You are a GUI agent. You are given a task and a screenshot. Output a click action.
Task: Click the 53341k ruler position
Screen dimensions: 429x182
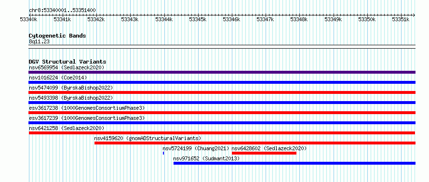[62, 19]
